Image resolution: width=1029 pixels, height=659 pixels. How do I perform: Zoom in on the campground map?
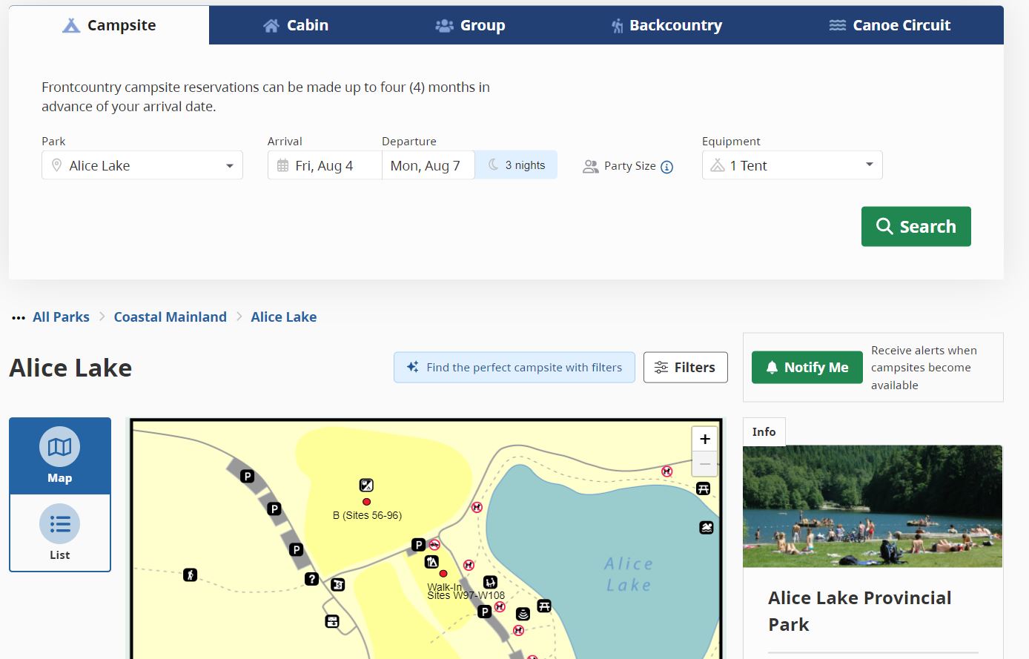pos(704,440)
